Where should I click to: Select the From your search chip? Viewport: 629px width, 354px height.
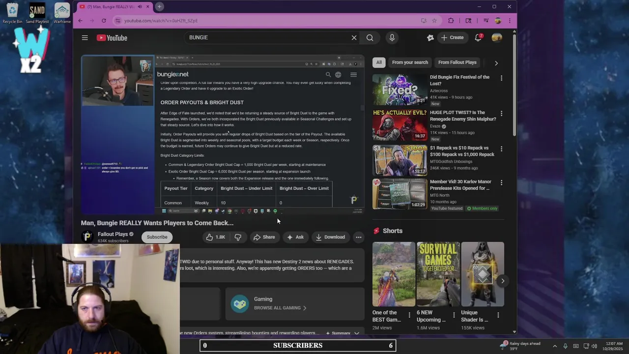coord(410,62)
